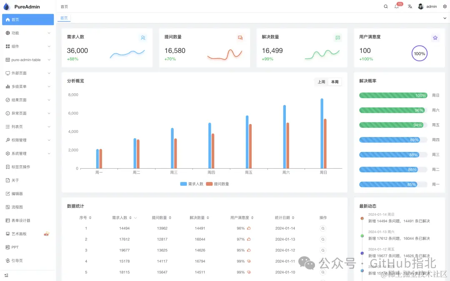Screen dimensions: 450x281
Task: Open 流程图 in the sidebar
Action: click(28, 207)
